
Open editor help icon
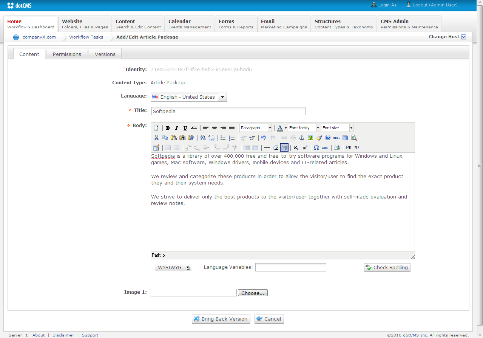click(x=328, y=138)
